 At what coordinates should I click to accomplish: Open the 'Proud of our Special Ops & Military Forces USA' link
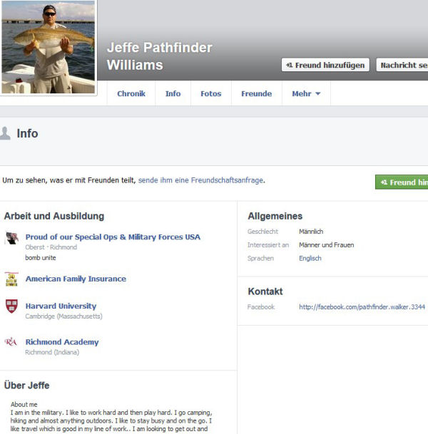coord(113,237)
